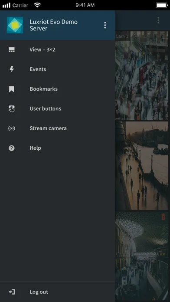Click the Log out door icon
Viewport: 170px width, 302px height.
12,292
